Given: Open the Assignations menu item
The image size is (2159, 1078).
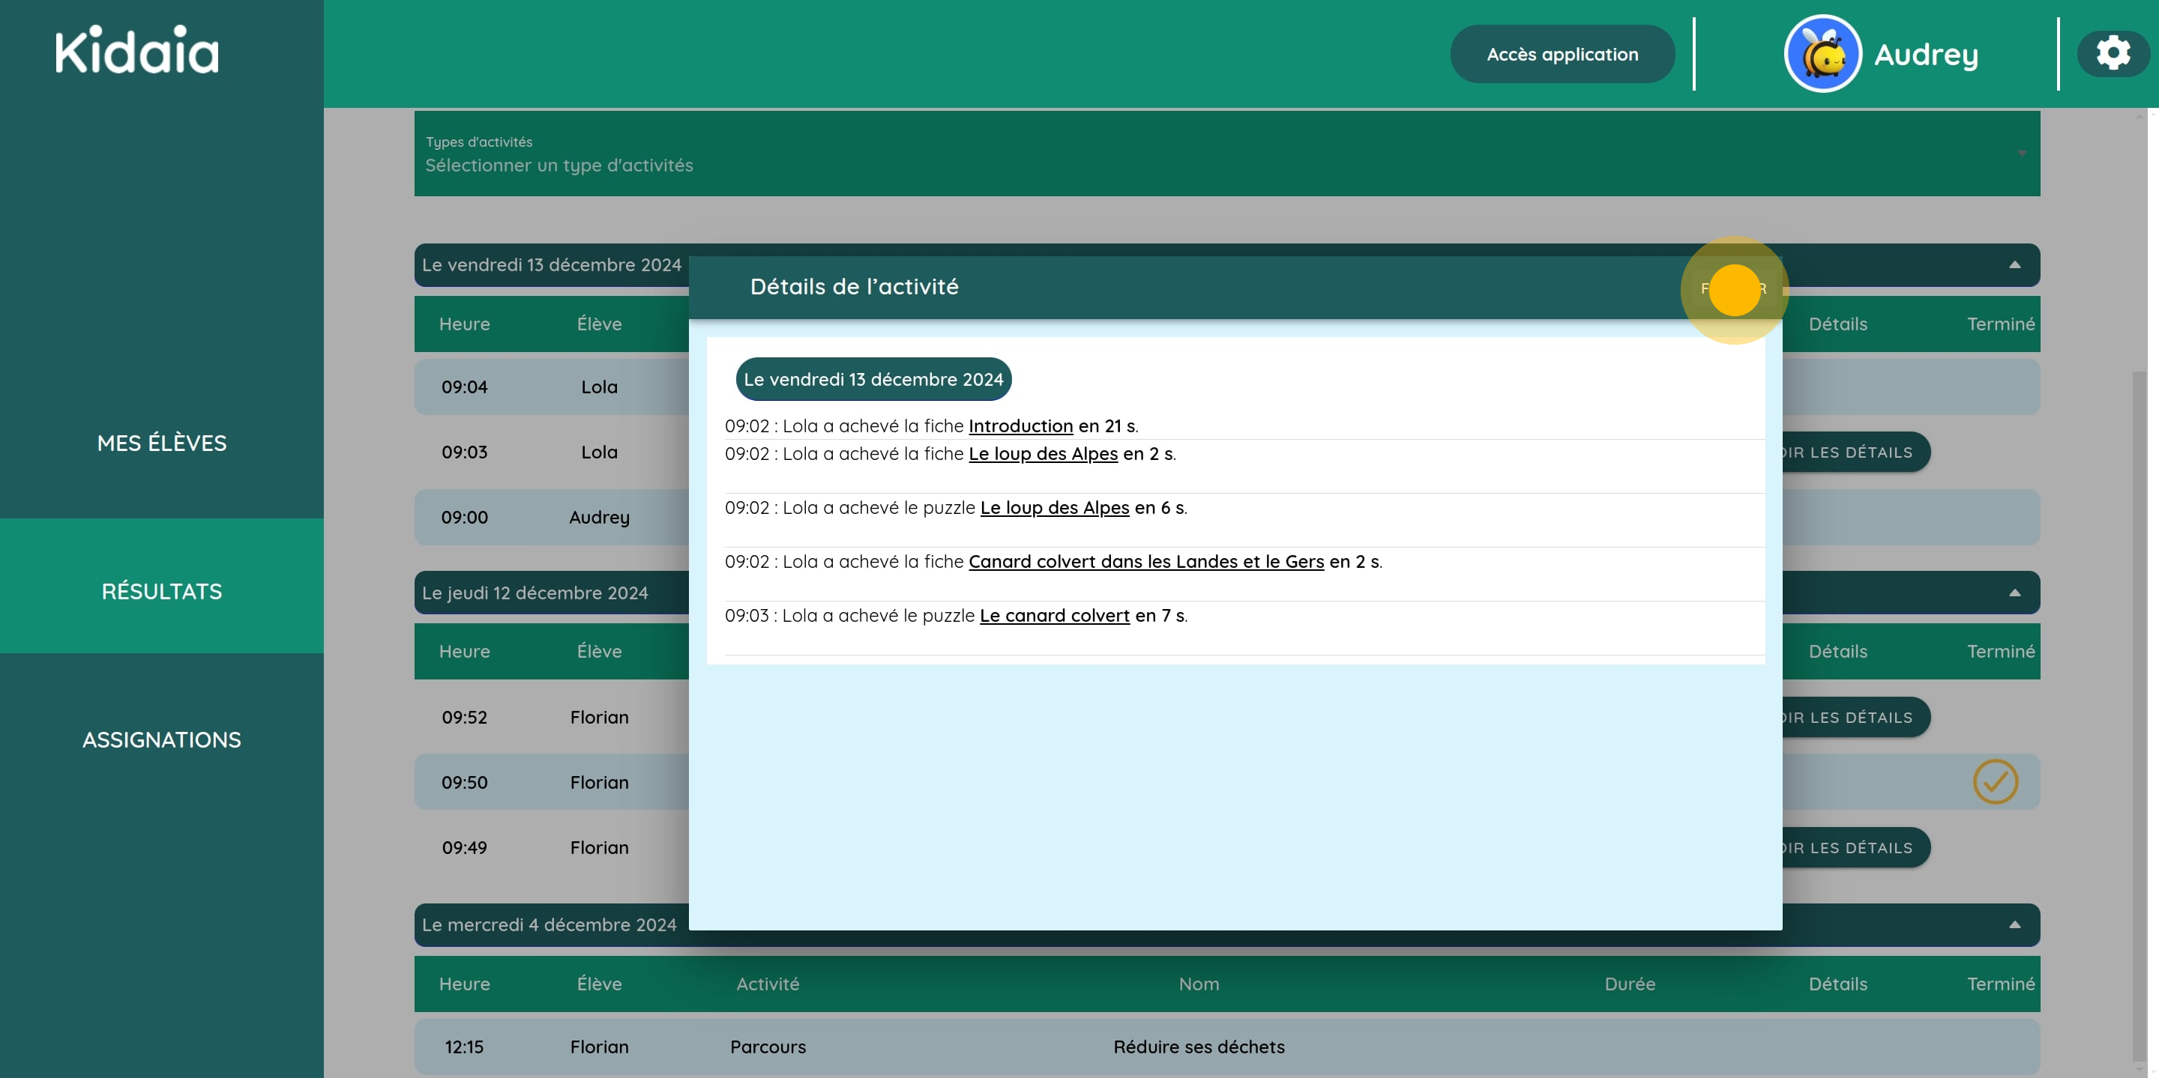Looking at the screenshot, I should click(x=162, y=739).
